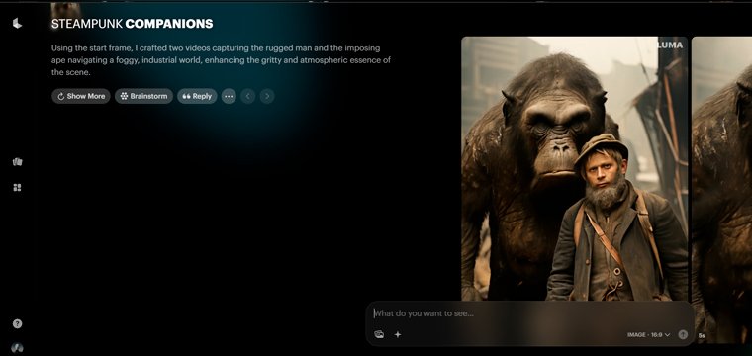Click the Steampunk Companions title

[x=133, y=24]
